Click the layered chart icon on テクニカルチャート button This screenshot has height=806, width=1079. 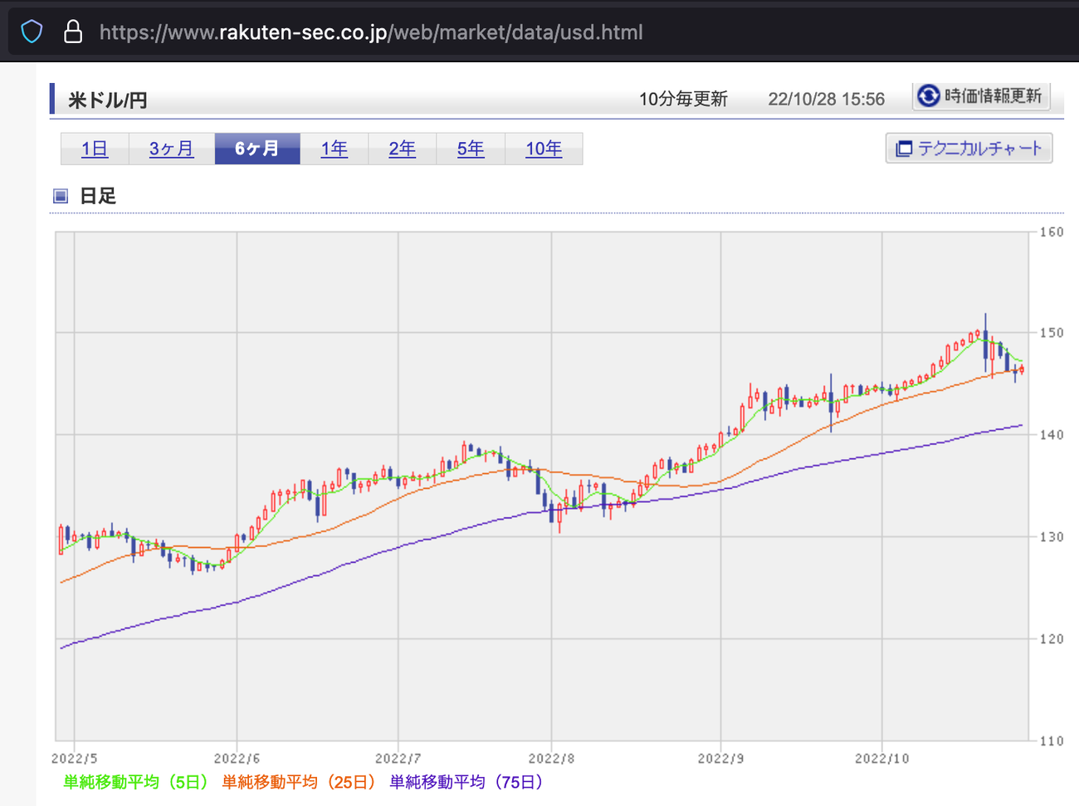pos(903,148)
